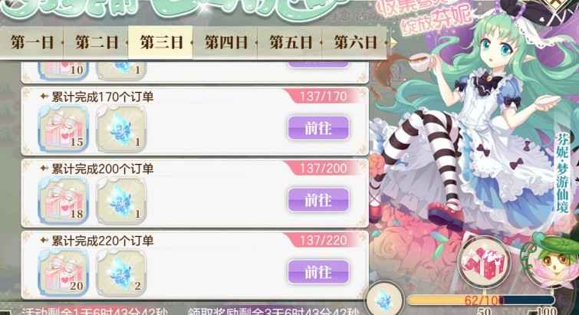Screen dimensions: 579x315
Task: Tap the blue crystal reward for 200 orders
Action: pyautogui.click(x=121, y=200)
